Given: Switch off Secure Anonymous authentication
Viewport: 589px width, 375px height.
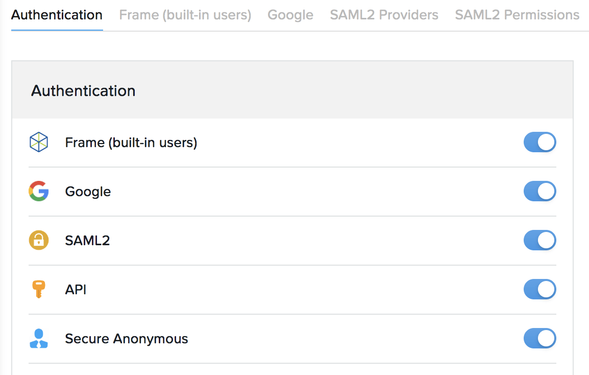Looking at the screenshot, I should click(x=539, y=339).
